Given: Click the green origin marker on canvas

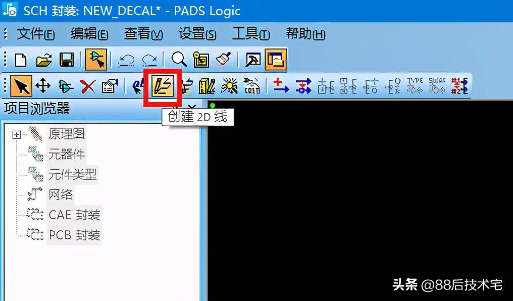Looking at the screenshot, I should pos(213,106).
